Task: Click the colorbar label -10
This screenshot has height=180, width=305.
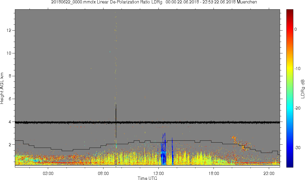Action: [x=297, y=68]
